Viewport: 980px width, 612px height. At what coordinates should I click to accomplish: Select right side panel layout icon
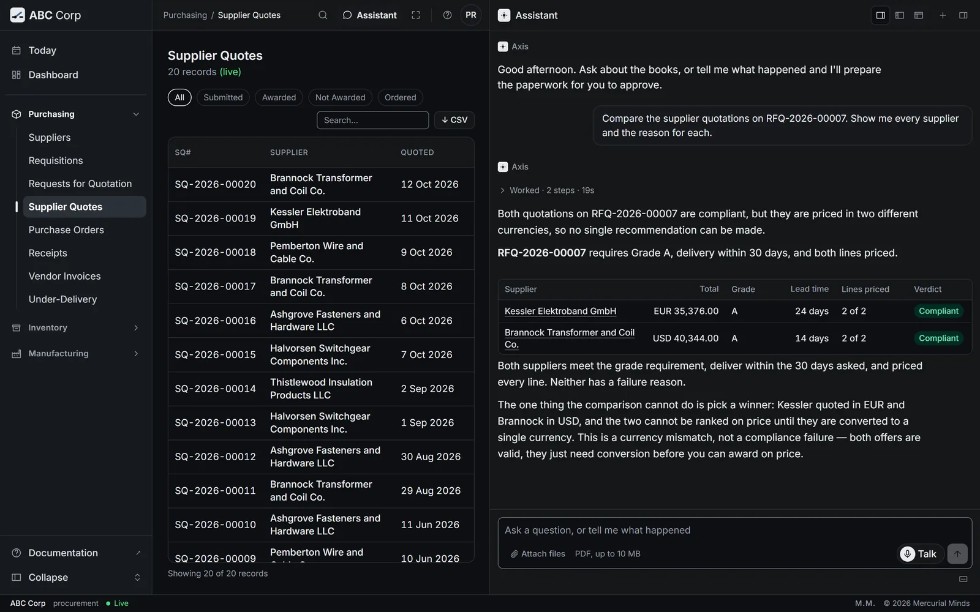(881, 15)
